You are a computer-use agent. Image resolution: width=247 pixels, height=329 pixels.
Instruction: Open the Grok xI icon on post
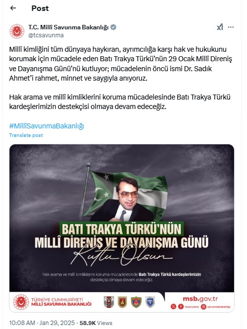pos(220,27)
